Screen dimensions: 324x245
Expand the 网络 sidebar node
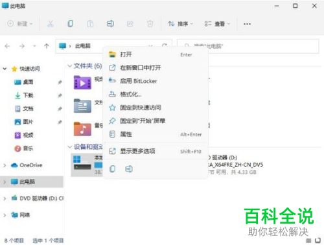pyautogui.click(x=5, y=215)
